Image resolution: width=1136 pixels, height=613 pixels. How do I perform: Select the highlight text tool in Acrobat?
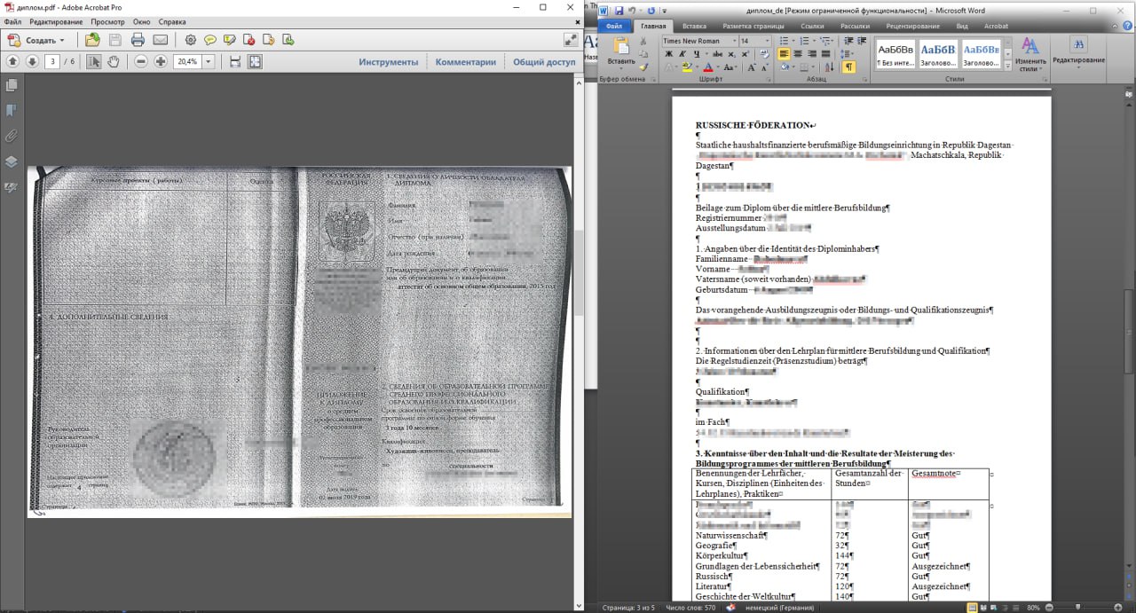[x=230, y=40]
